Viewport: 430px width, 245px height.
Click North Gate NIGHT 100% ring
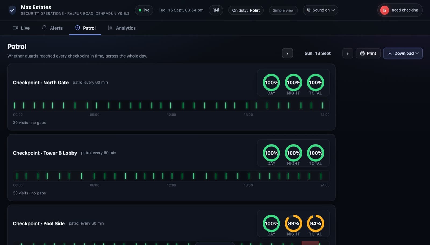pyautogui.click(x=293, y=83)
